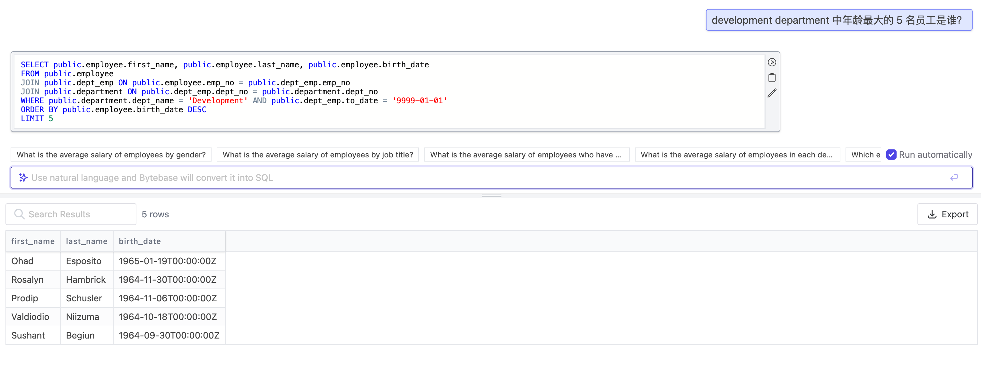Click the AI sparkle icon
Viewport: 981px width, 377px height.
(23, 178)
